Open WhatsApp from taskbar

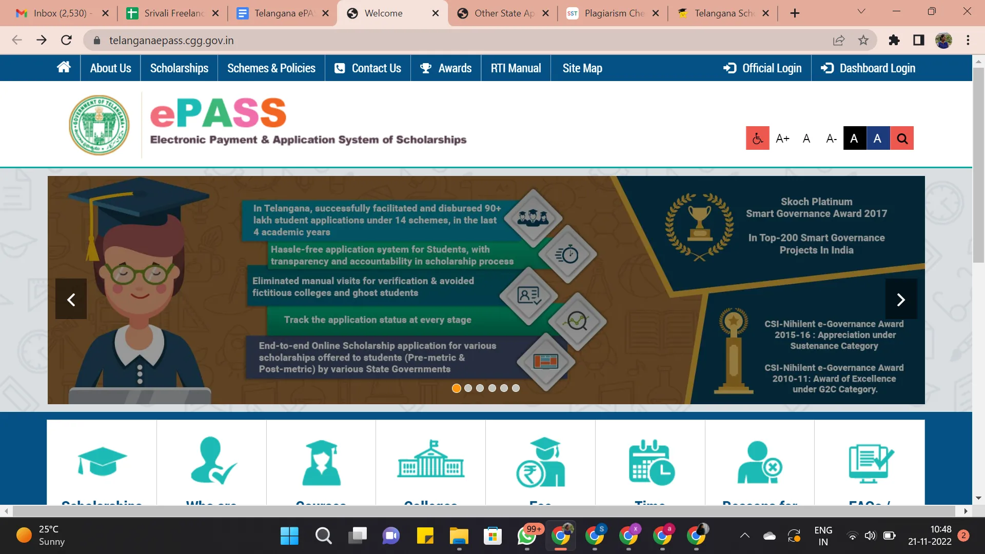527,536
